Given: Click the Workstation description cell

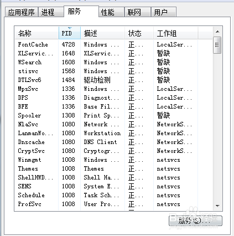Looking at the screenshot, I should (x=102, y=133).
